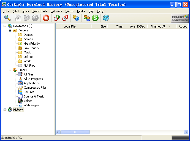Click the red stop button icon
This screenshot has width=190, height=141.
[x=46, y=18]
